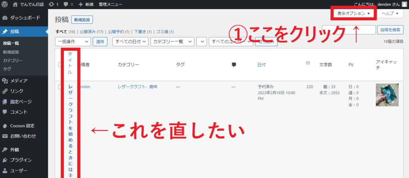Screen dimensions: 409x178
Task: Sort by the タイトル column header
Action: click(70, 63)
